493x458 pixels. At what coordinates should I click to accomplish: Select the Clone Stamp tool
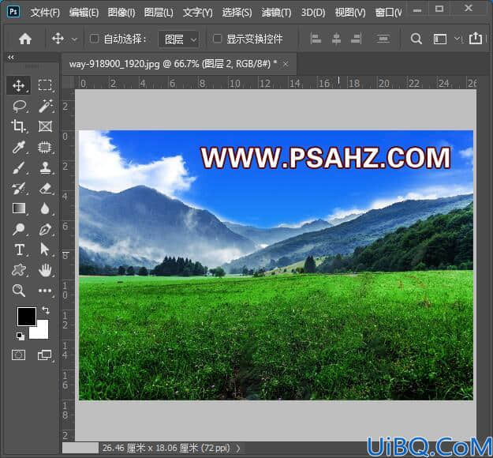coord(45,167)
